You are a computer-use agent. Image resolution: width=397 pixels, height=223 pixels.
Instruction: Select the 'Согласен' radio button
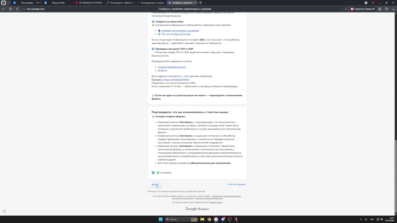[153, 173]
